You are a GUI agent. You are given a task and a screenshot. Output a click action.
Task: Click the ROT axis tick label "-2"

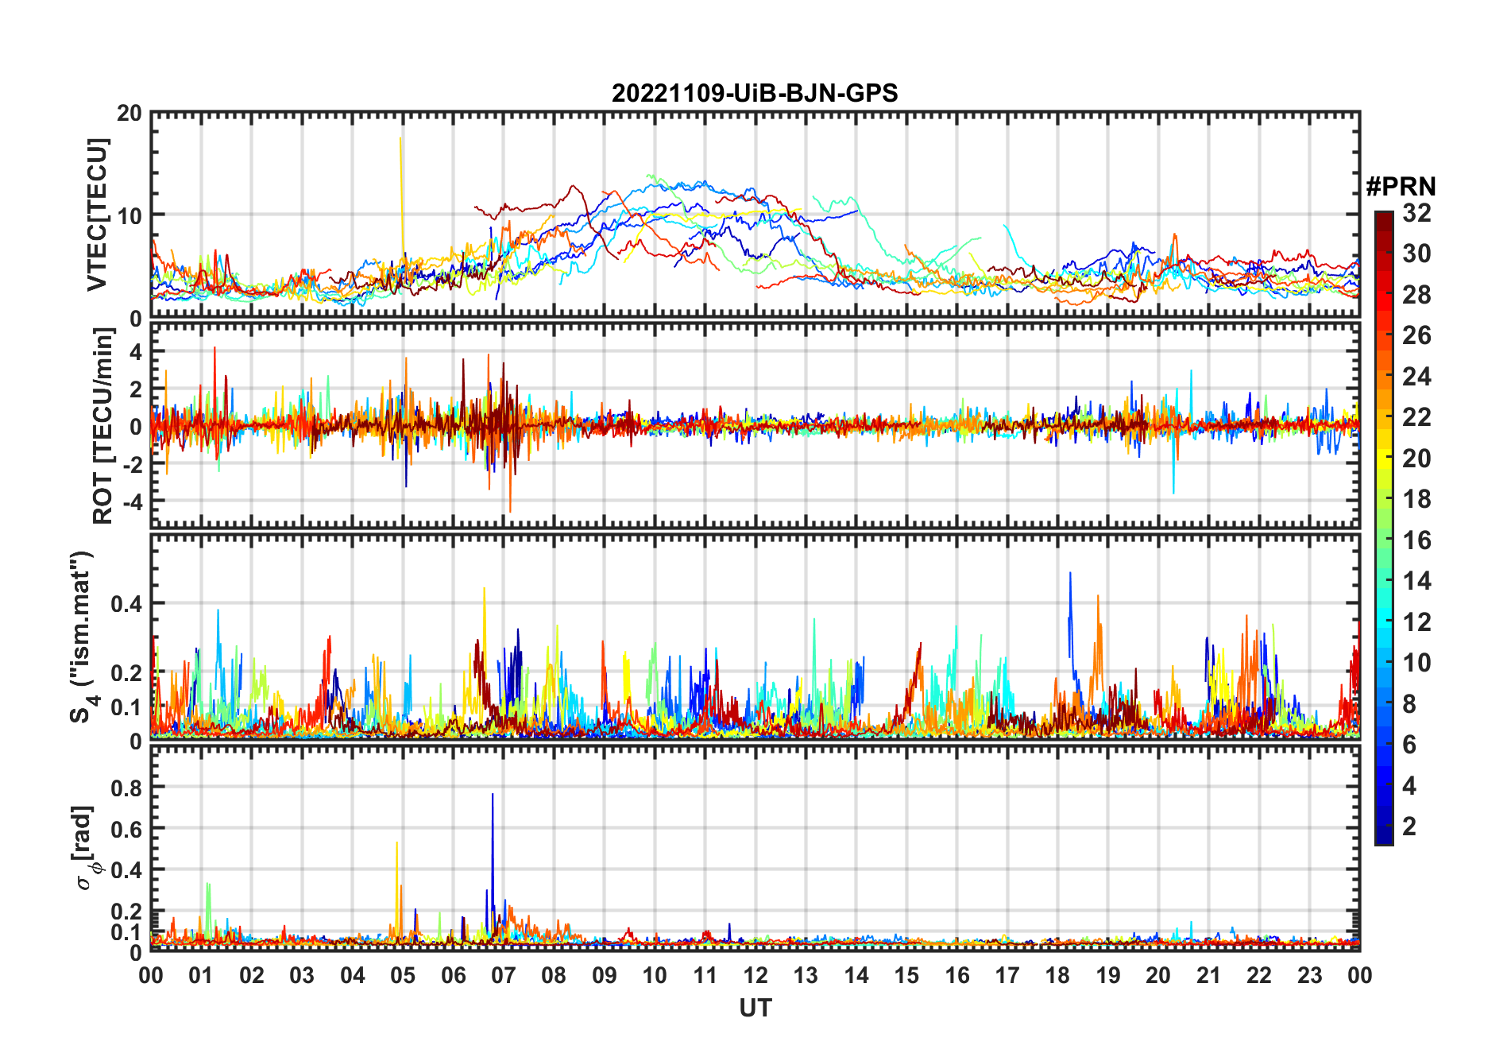click(132, 464)
